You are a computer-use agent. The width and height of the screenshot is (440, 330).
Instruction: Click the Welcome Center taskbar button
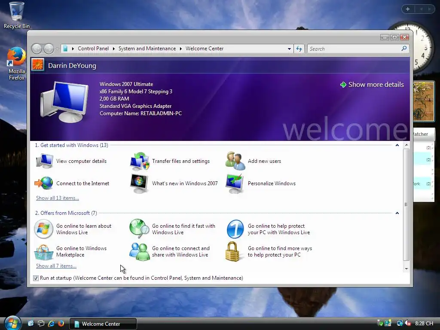point(103,324)
